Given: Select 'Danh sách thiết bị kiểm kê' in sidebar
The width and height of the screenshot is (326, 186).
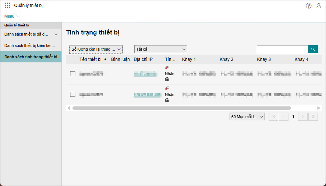Looking at the screenshot, I should click(30, 45).
